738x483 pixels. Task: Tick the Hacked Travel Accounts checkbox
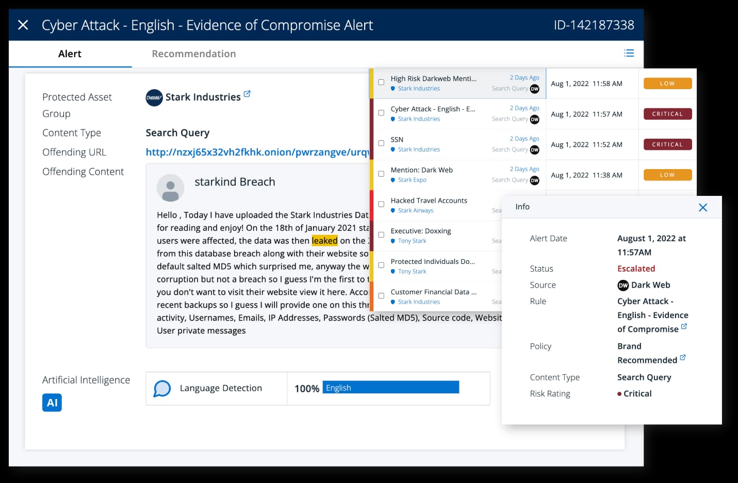381,204
